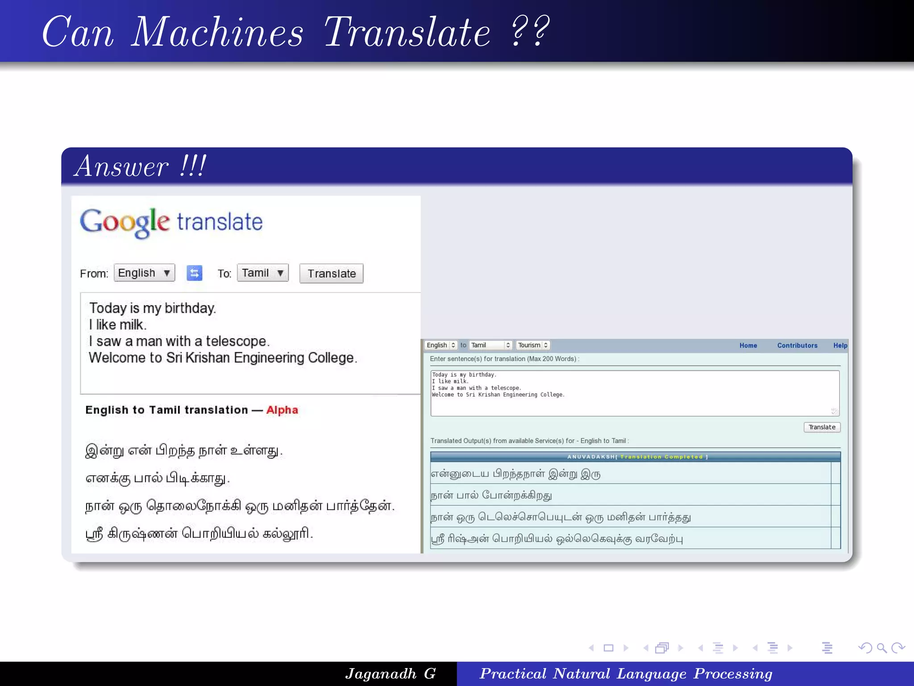Open the Contributors link
Viewport: 914px width, 686px height.
798,346
